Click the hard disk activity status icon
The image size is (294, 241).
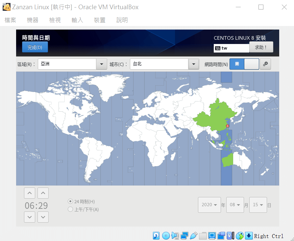tap(156, 236)
